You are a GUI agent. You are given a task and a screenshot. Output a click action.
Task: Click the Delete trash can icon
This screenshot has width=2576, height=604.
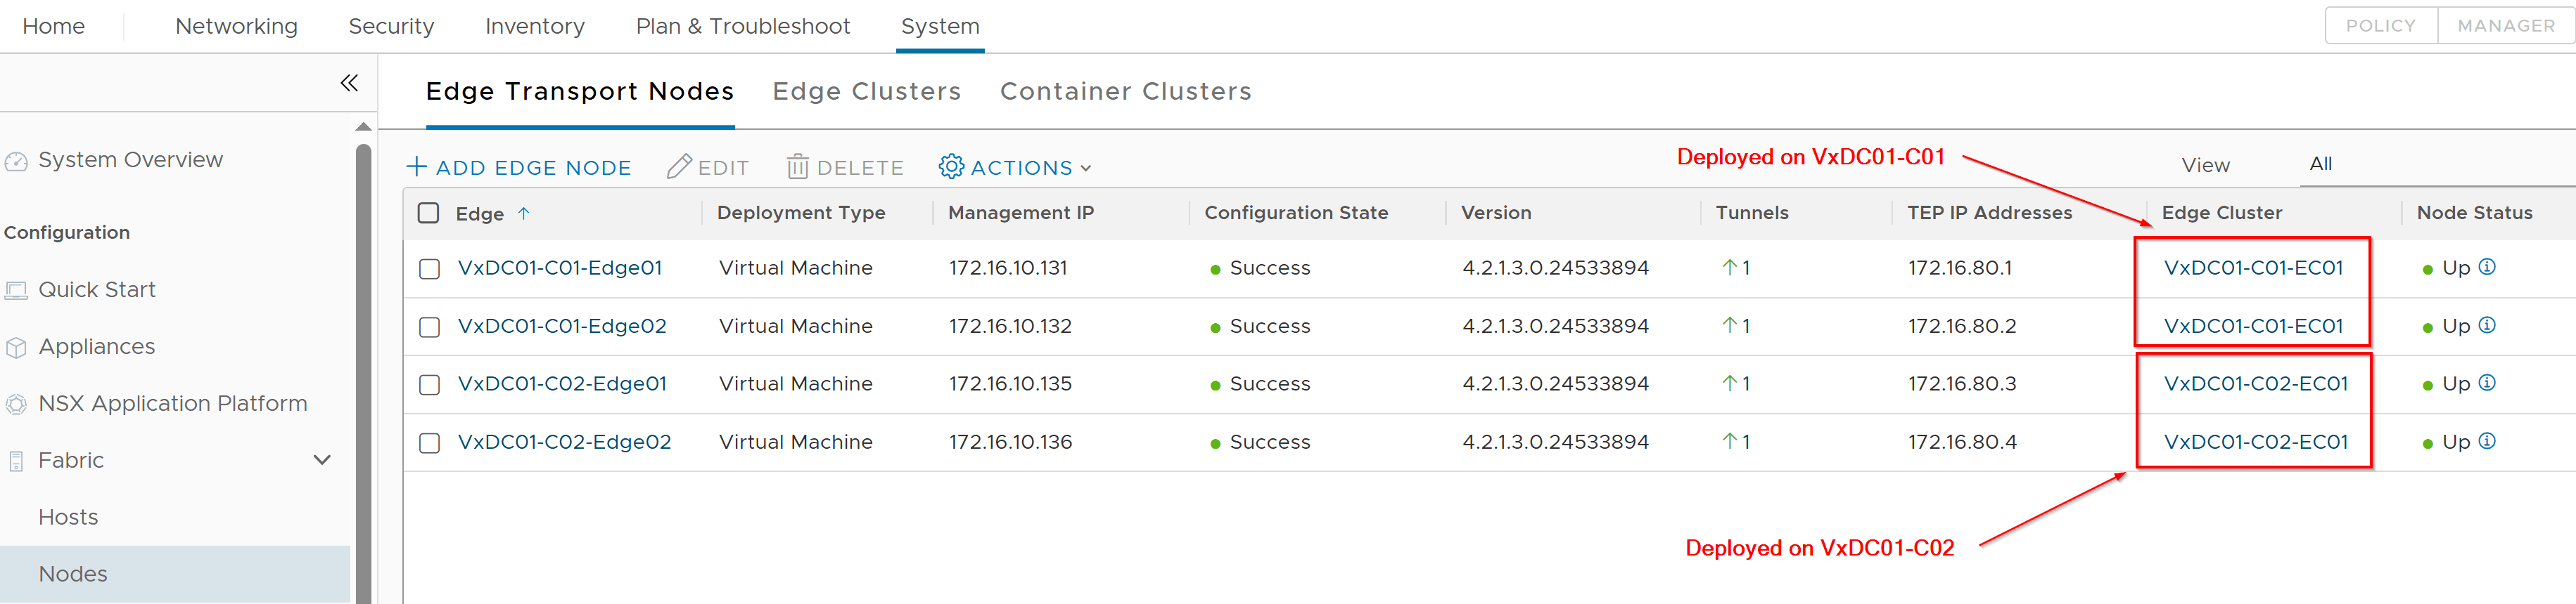point(797,166)
